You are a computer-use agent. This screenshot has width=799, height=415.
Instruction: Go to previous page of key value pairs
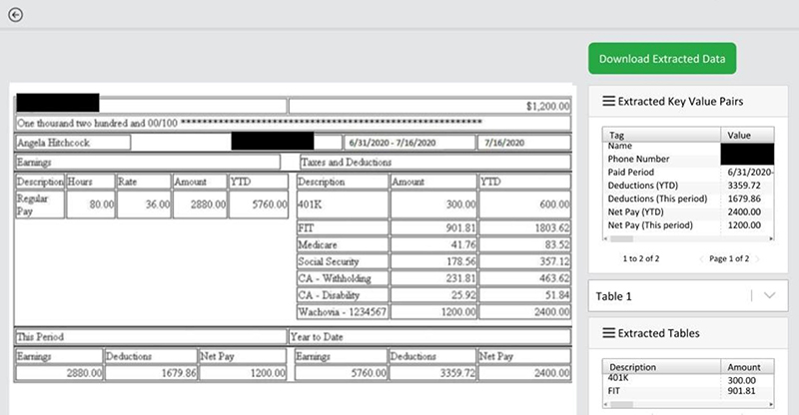click(x=702, y=258)
